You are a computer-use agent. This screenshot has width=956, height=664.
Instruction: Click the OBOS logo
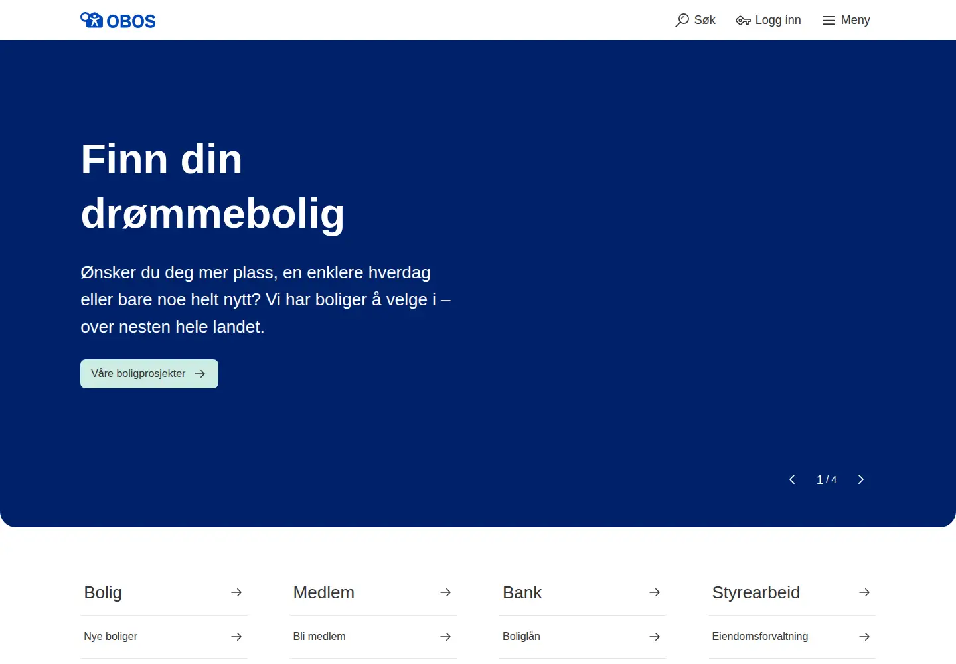pos(118,21)
